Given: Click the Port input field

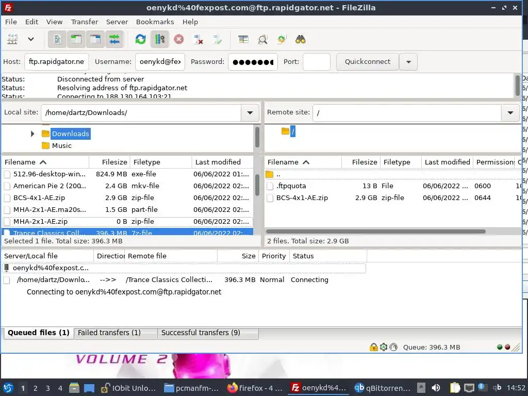Looking at the screenshot, I should point(317,62).
